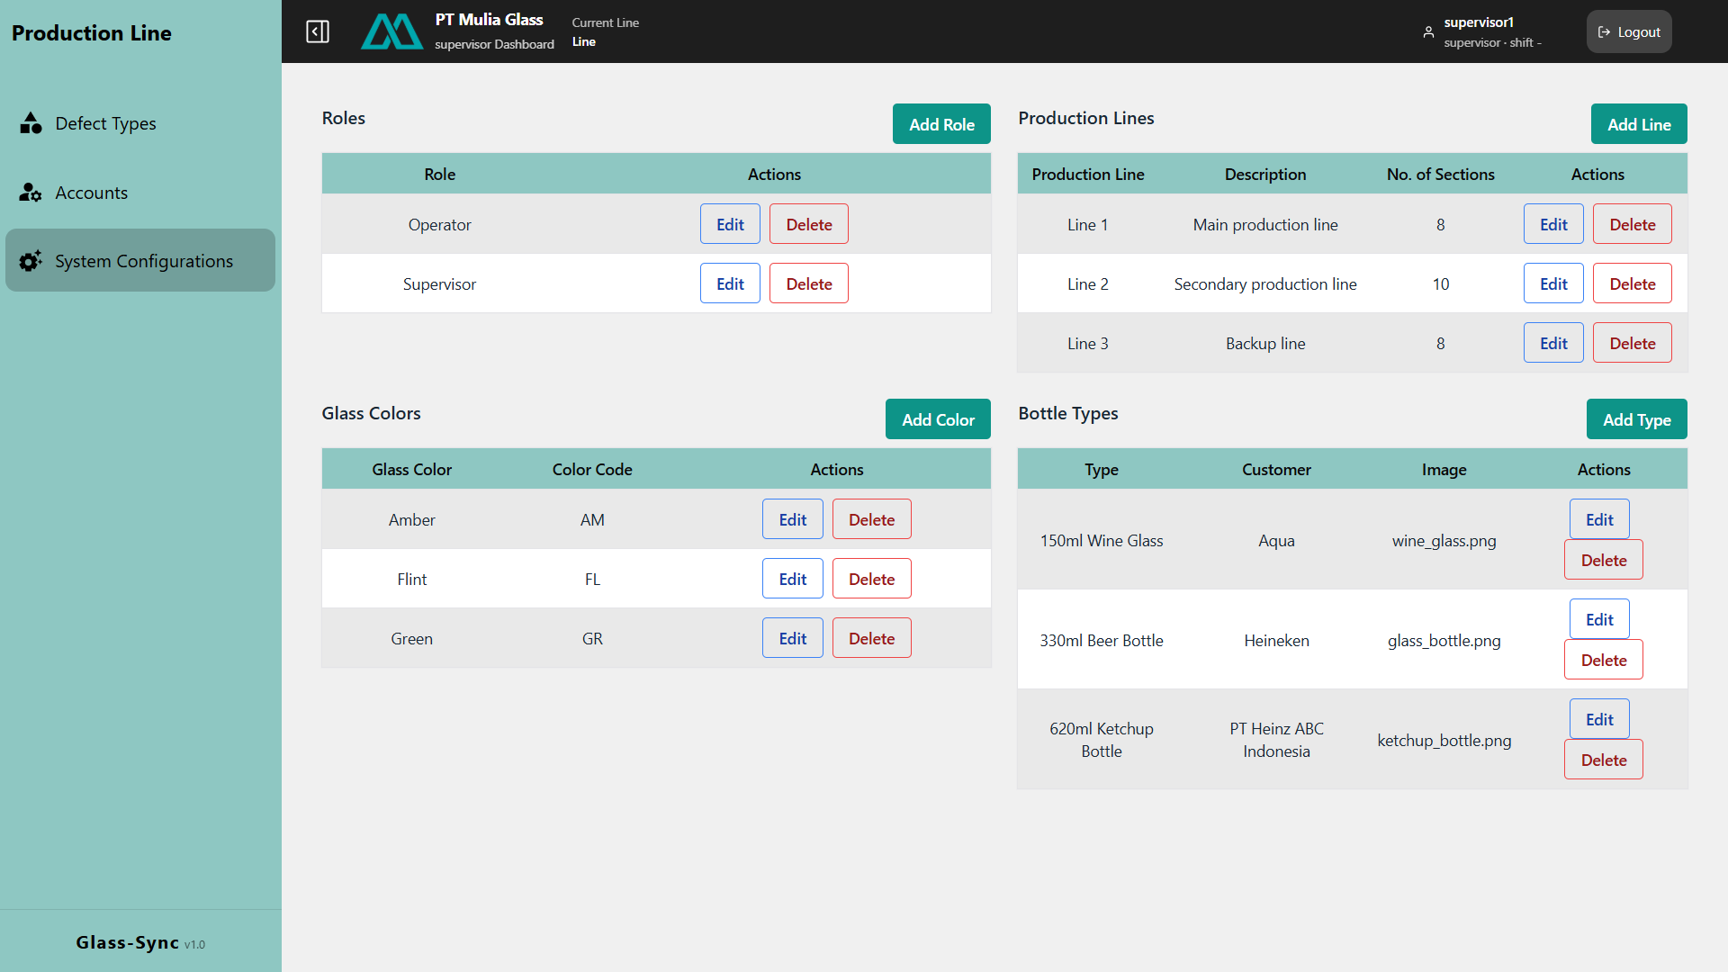The width and height of the screenshot is (1728, 972).
Task: Delete the Green glass color
Action: point(871,638)
